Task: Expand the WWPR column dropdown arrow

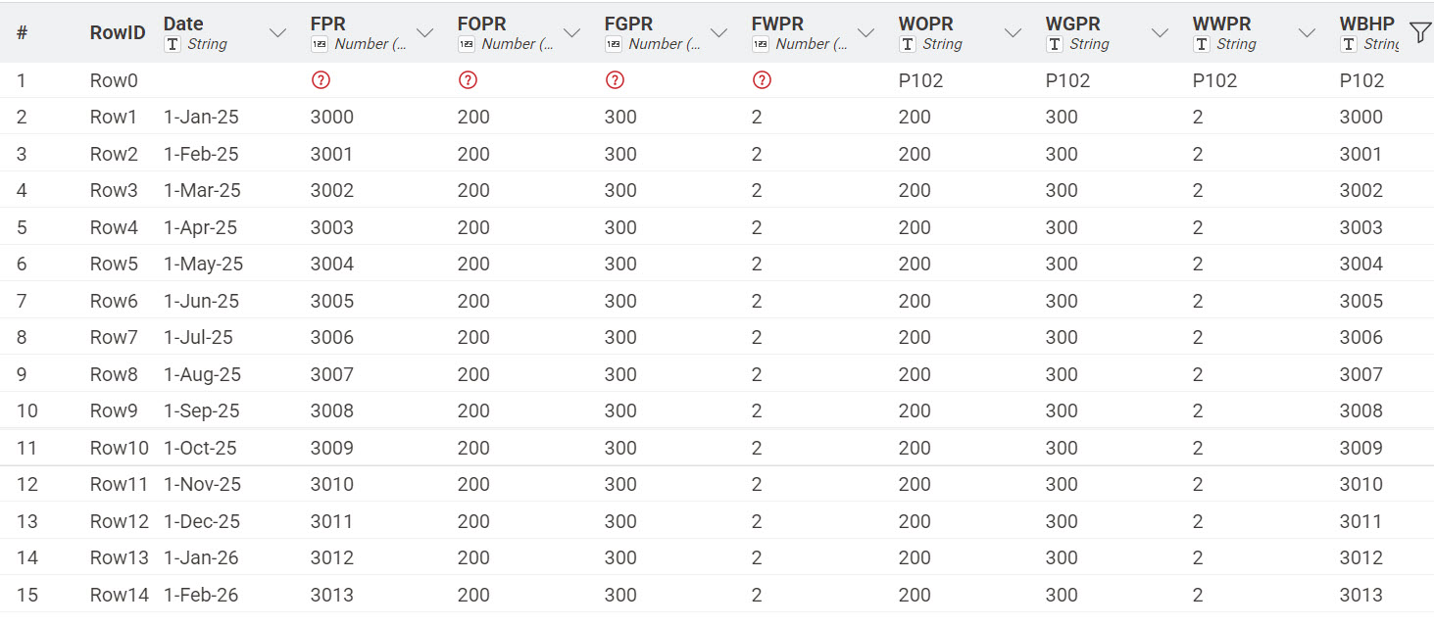Action: 1308,33
